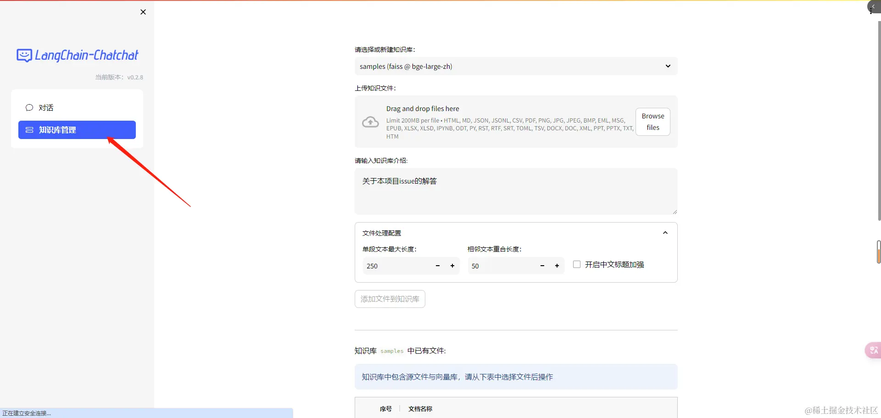Click the scrollbar on the right edge
This screenshot has height=418, width=881.
(878, 252)
